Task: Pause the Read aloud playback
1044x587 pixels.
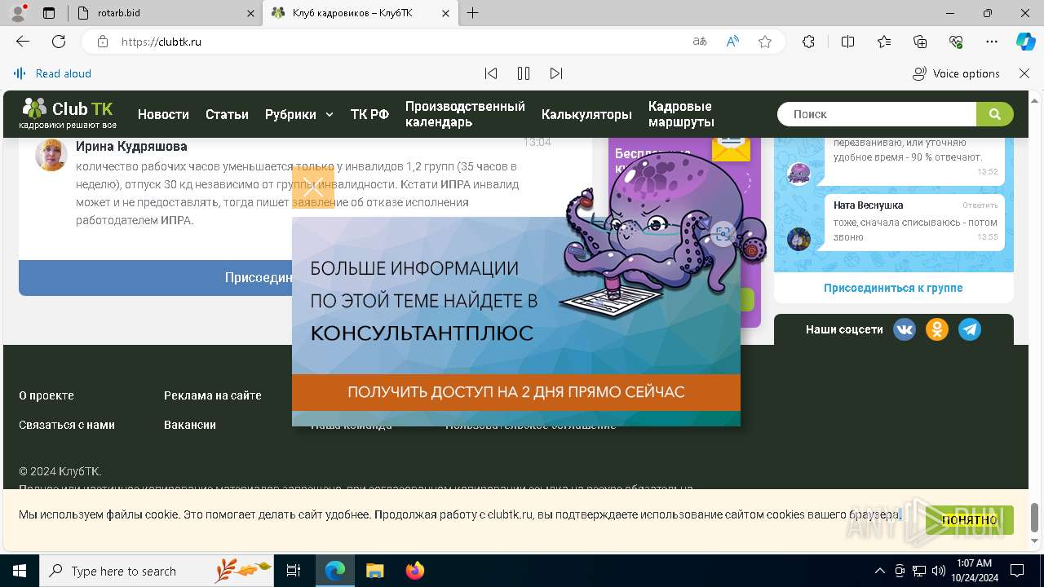Action: pos(524,73)
